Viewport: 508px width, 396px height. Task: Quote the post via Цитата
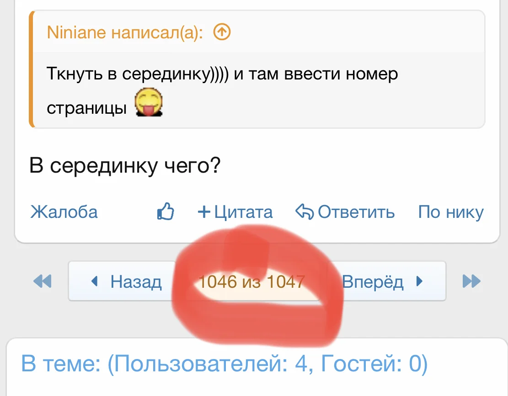tap(243, 211)
